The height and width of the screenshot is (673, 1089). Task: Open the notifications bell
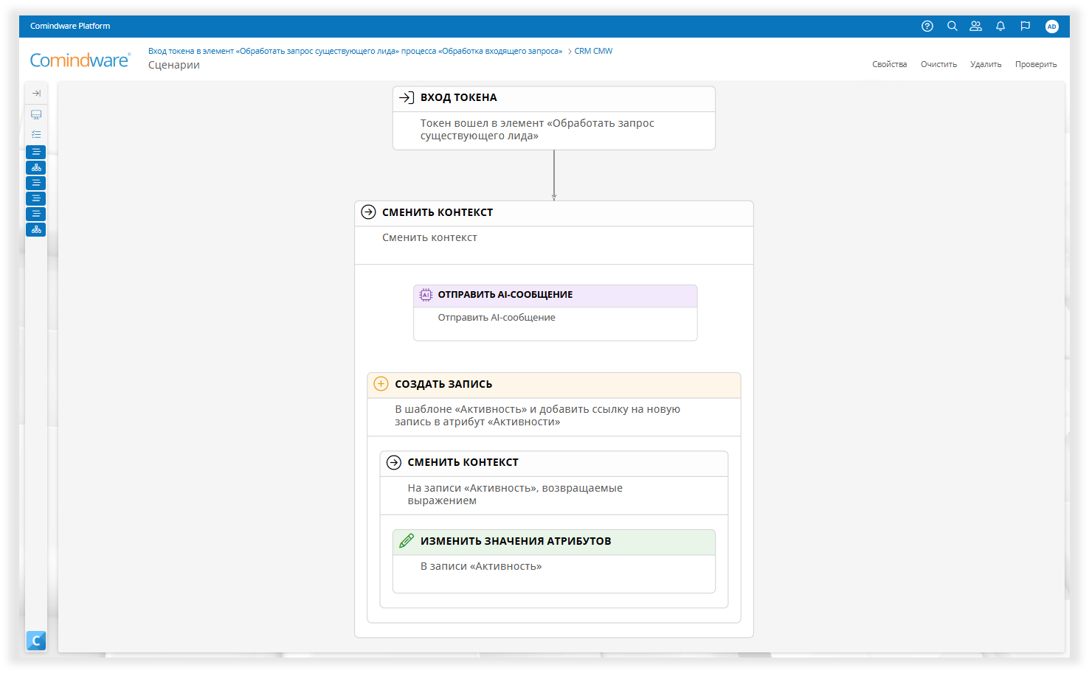coord(1000,26)
